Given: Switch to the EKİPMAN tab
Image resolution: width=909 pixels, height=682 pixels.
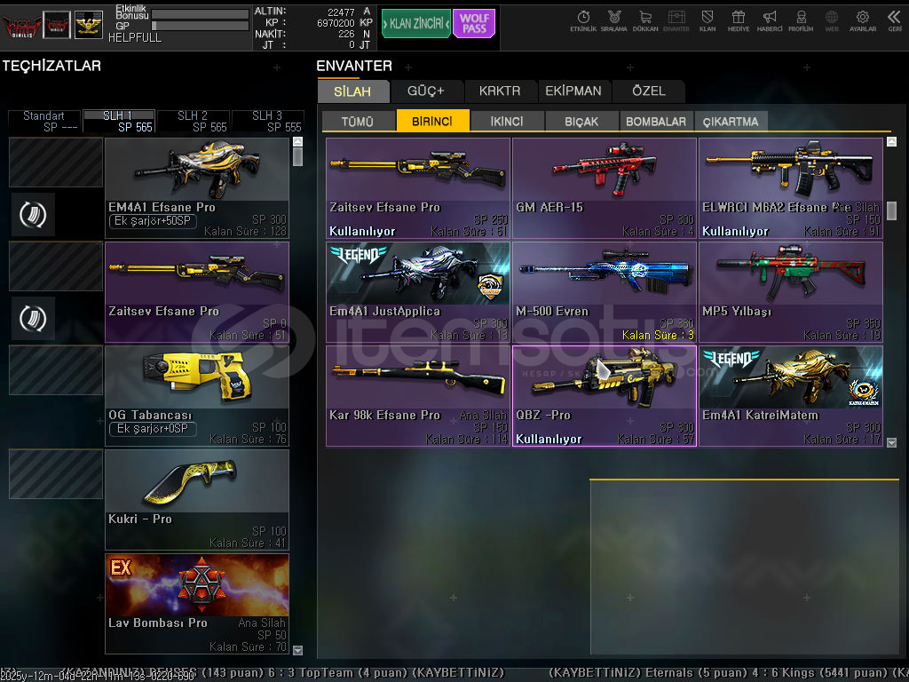Looking at the screenshot, I should coord(573,91).
